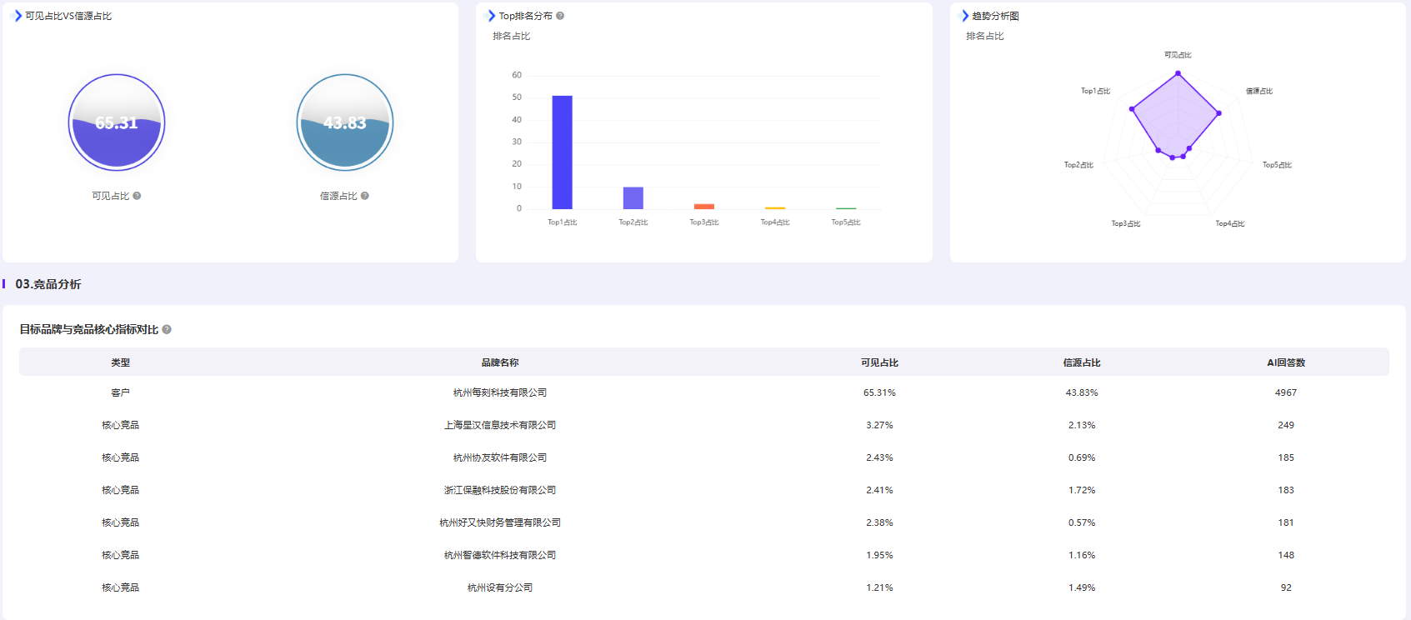Click the purple radar polygon in 趋势分析图
1411x620 pixels.
point(1174,117)
